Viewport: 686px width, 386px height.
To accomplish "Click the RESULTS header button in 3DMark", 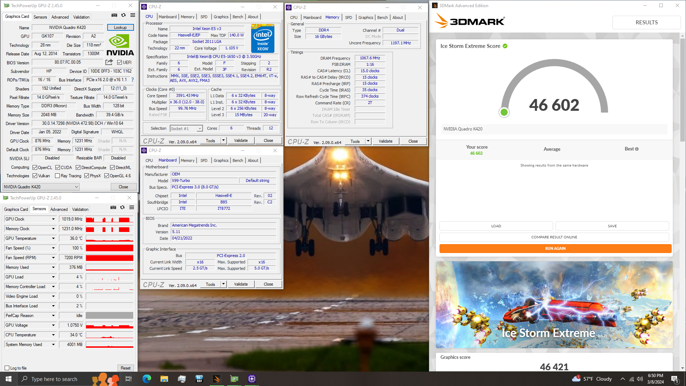I will (x=646, y=22).
